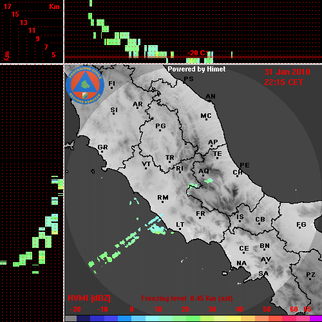Click the 30 value on dBZ scale
The image size is (322, 322).
(x=212, y=309)
